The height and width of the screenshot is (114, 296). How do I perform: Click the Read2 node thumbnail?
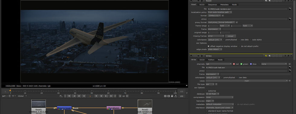pyautogui.click(x=145, y=103)
